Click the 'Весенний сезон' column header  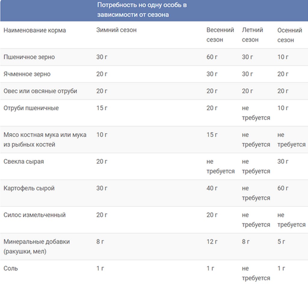pyautogui.click(x=220, y=35)
